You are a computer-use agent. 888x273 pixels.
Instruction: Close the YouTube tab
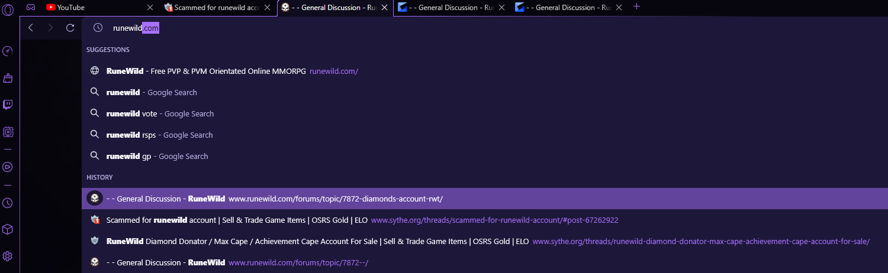pos(150,8)
